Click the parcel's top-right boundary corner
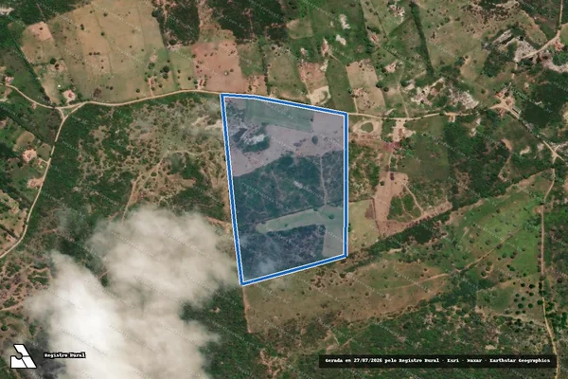The width and height of the screenshot is (568, 379). (x=346, y=115)
